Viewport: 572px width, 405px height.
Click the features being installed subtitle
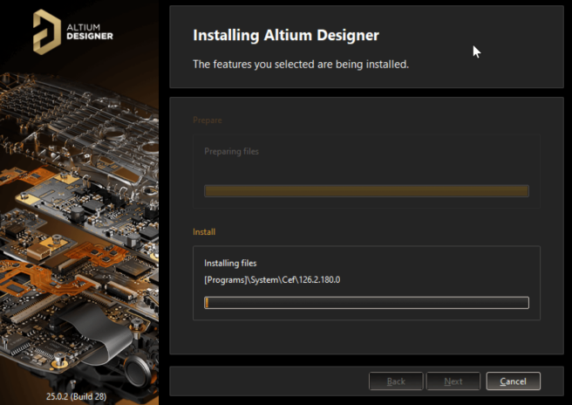tap(300, 65)
